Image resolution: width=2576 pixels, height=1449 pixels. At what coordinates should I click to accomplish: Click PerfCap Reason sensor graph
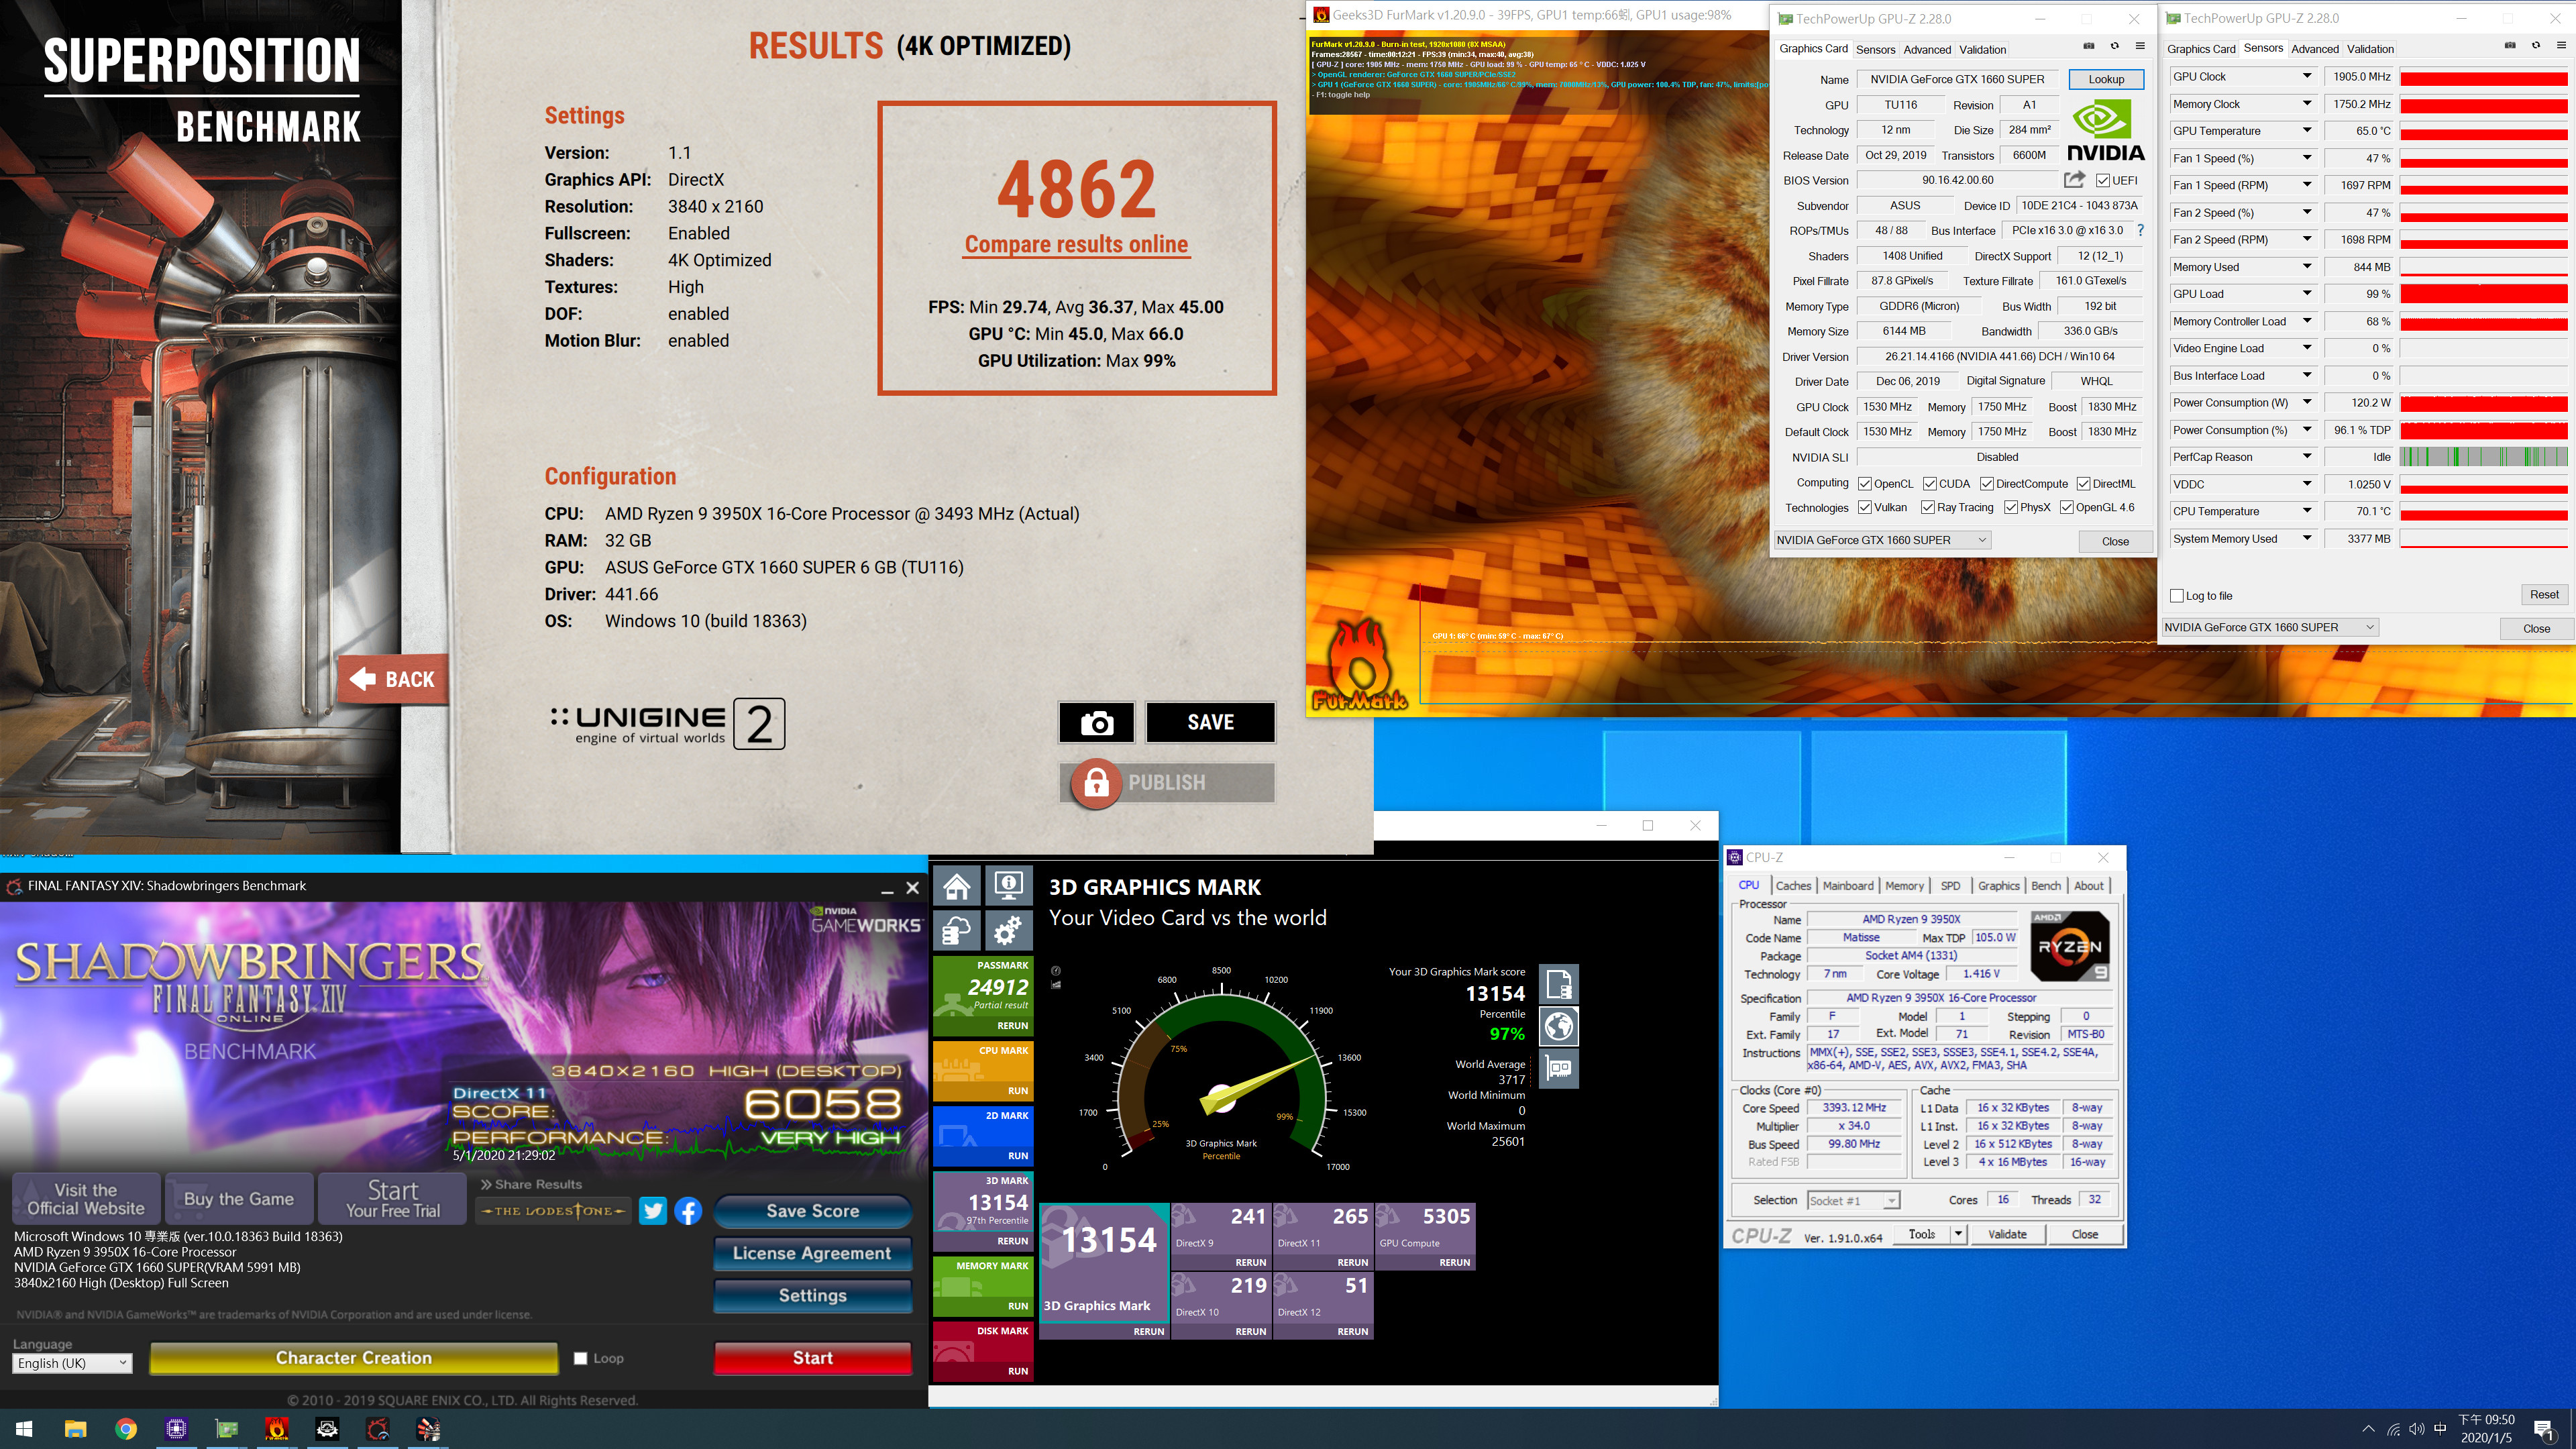click(2483, 457)
